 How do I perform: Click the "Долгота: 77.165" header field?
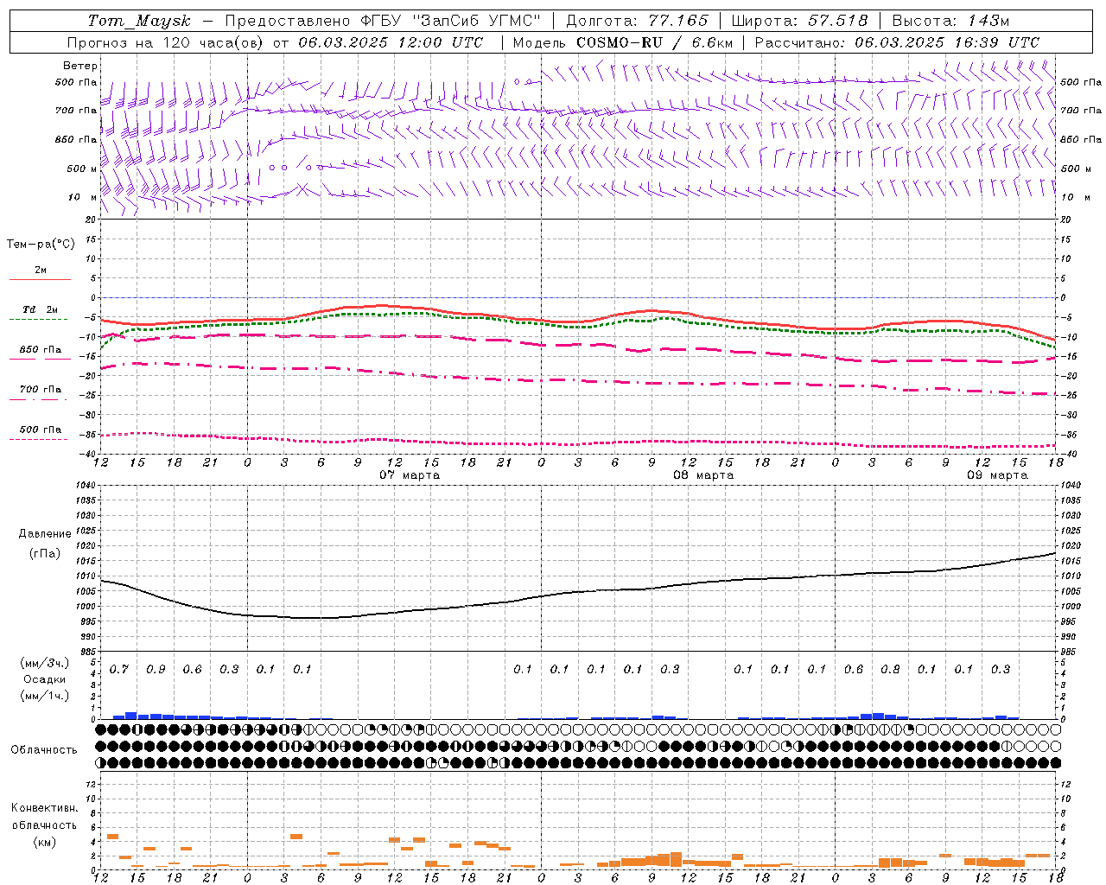637,21
